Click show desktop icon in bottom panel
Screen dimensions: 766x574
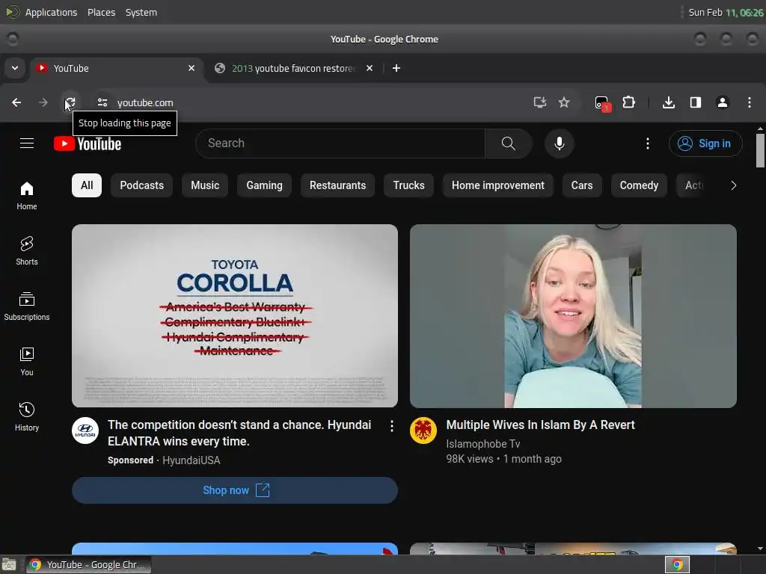point(9,565)
